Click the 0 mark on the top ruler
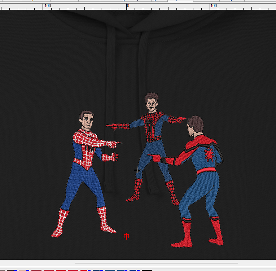The height and width of the screenshot is (271, 276). (x=127, y=6)
